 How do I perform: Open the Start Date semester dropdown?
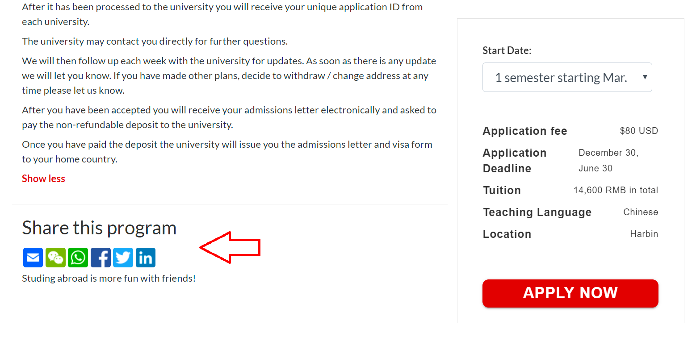pyautogui.click(x=567, y=78)
